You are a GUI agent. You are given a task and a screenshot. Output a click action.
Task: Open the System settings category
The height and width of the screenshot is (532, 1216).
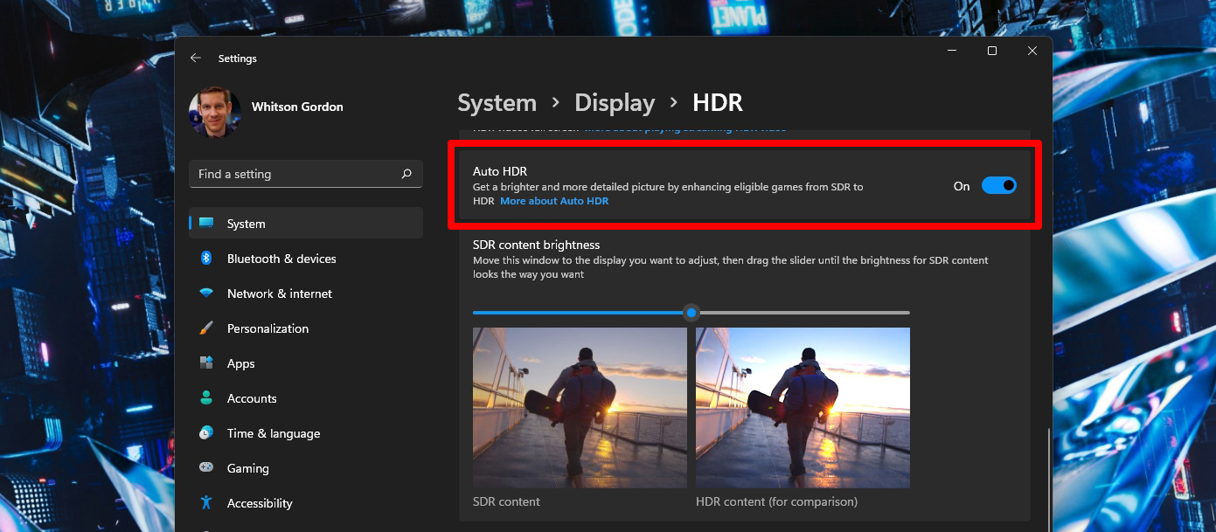306,224
